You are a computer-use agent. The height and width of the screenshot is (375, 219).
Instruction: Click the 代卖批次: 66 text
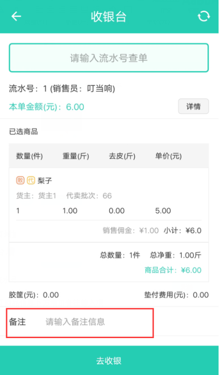pos(89,196)
